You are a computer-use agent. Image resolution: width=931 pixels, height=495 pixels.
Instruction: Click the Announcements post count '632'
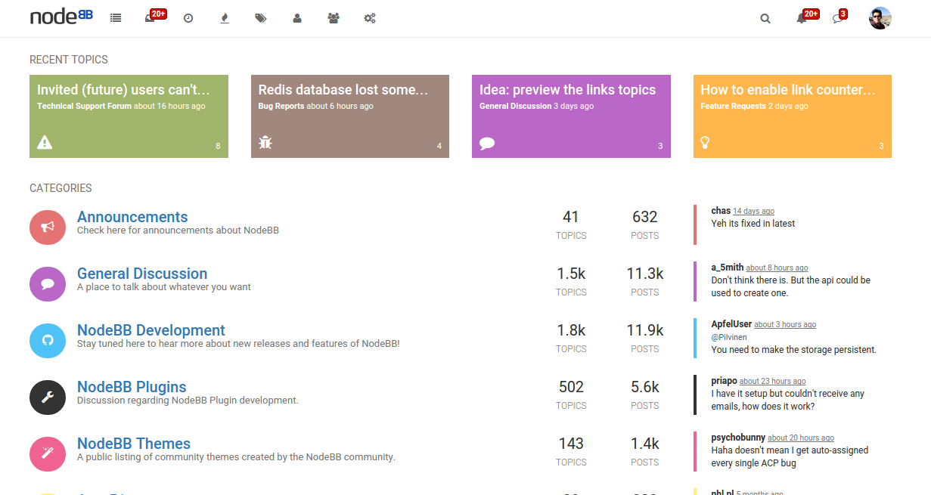(x=645, y=217)
